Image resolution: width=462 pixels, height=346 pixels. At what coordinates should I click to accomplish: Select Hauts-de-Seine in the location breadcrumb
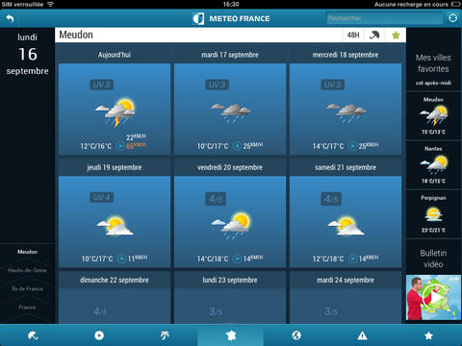pyautogui.click(x=27, y=270)
